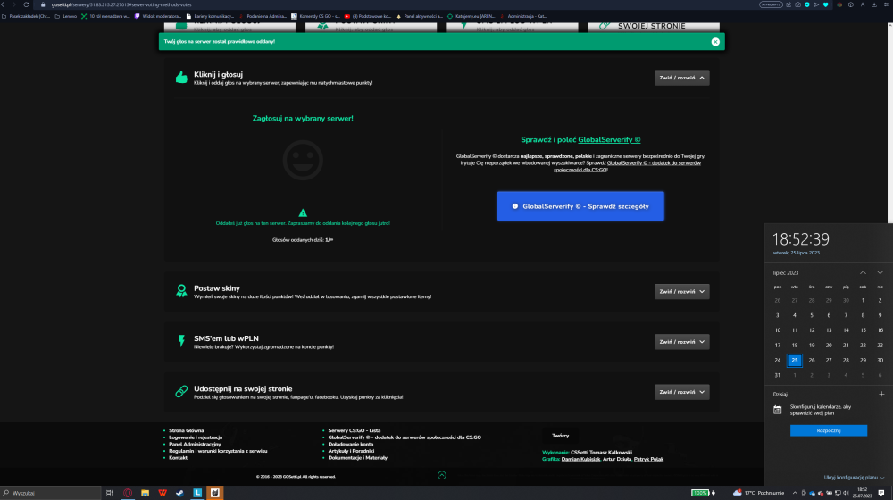The height and width of the screenshot is (500, 893).
Task: Go back with the browser back arrow
Action: (x=3, y=4)
